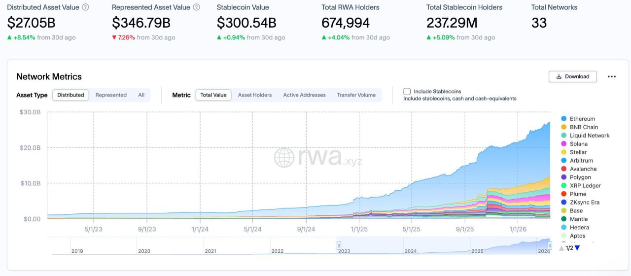Select the All asset type option
Viewport: 631px width, 276px height.
click(141, 95)
